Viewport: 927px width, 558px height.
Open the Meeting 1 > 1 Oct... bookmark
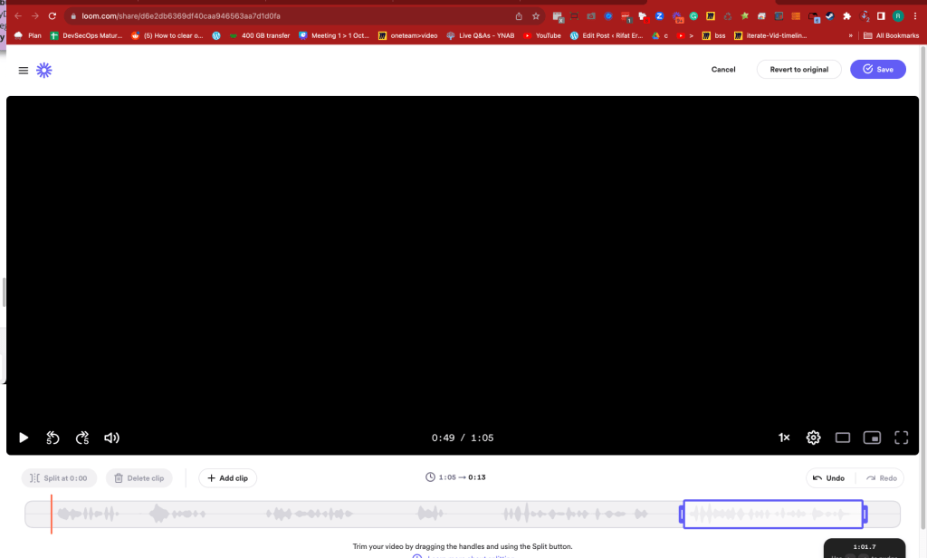click(x=334, y=35)
